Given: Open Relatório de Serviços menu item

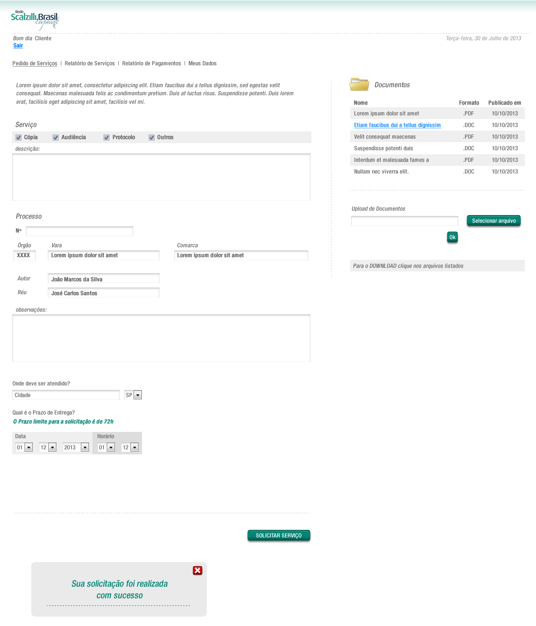Looking at the screenshot, I should 89,63.
